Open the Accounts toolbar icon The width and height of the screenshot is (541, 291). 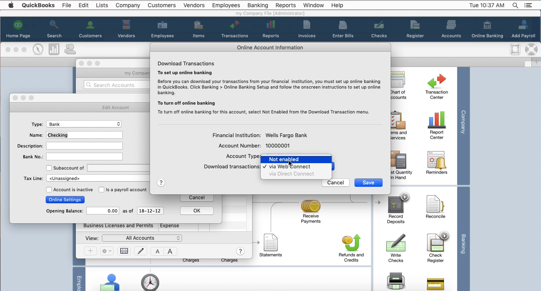click(451, 29)
